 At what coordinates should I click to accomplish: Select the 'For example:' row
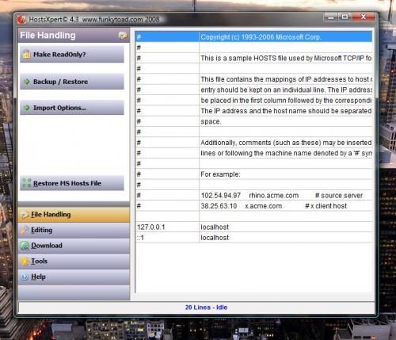tap(253, 174)
